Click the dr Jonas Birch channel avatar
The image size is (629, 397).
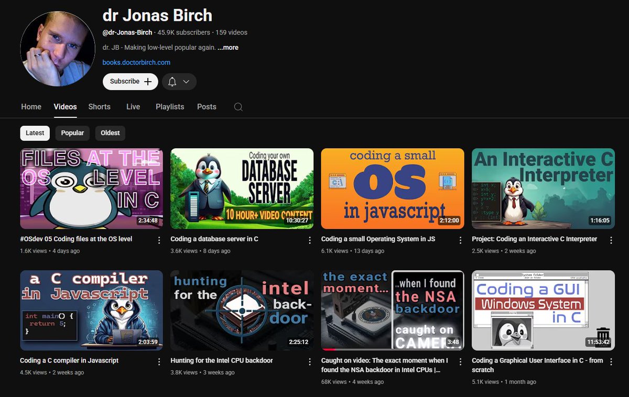click(58, 49)
